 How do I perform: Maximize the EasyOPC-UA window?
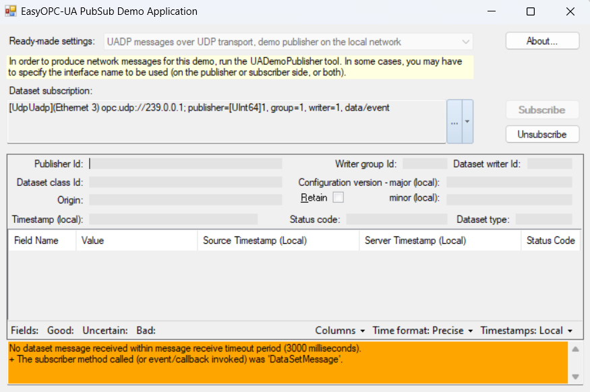coord(531,11)
